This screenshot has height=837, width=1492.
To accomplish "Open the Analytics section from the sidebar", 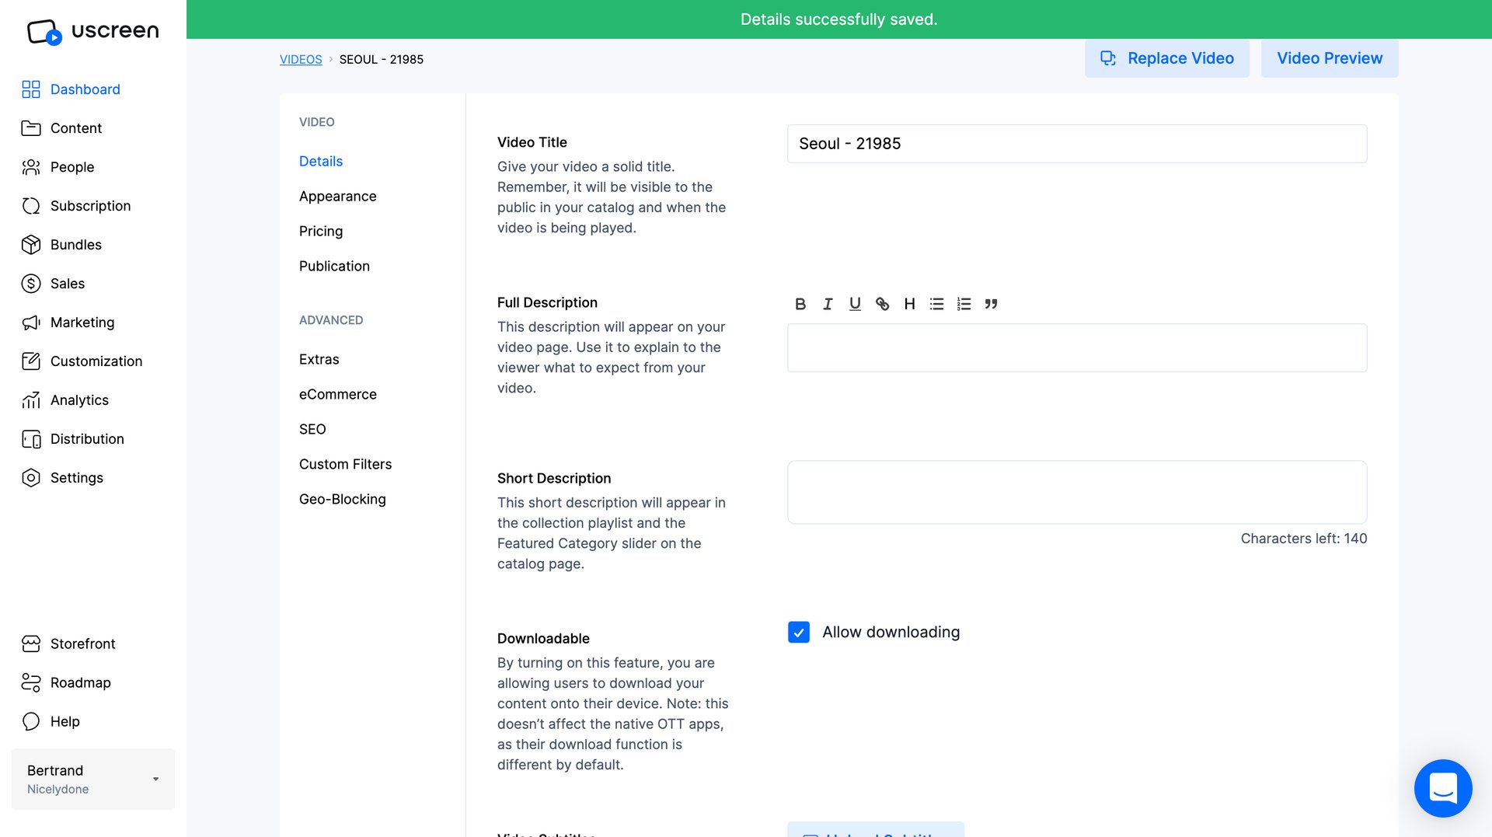I will click(79, 399).
